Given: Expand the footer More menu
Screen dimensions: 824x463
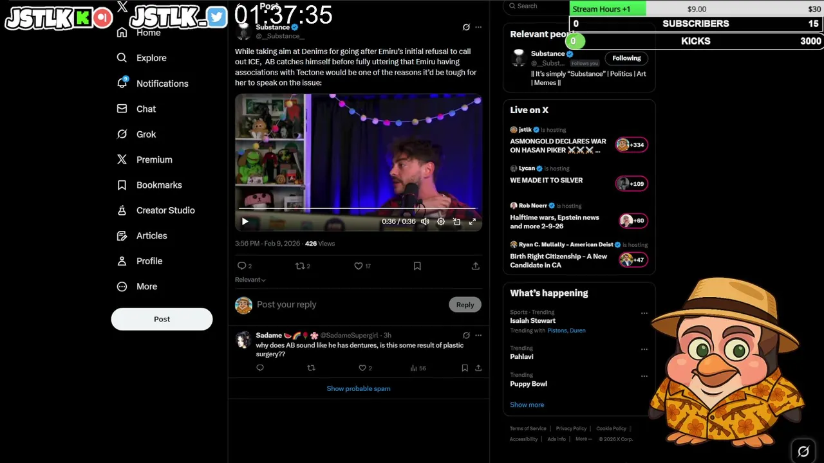Looking at the screenshot, I should click(583, 439).
